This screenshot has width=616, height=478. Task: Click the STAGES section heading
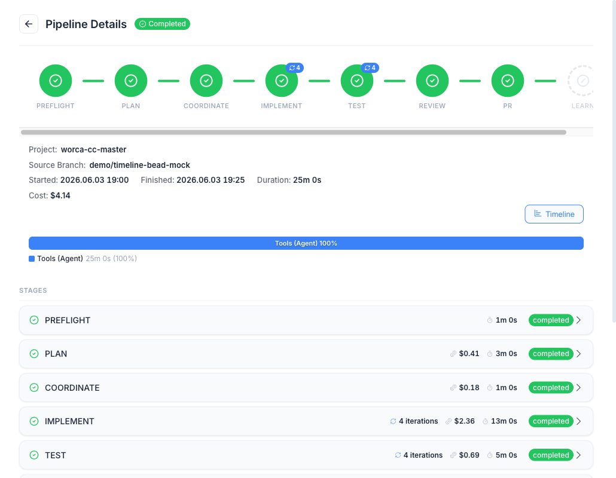click(33, 290)
